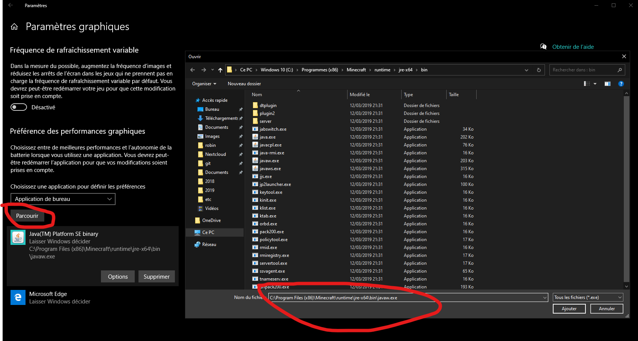Click Nouveau dossier in toolbar
Screen dimensions: 638x341
pyautogui.click(x=244, y=84)
